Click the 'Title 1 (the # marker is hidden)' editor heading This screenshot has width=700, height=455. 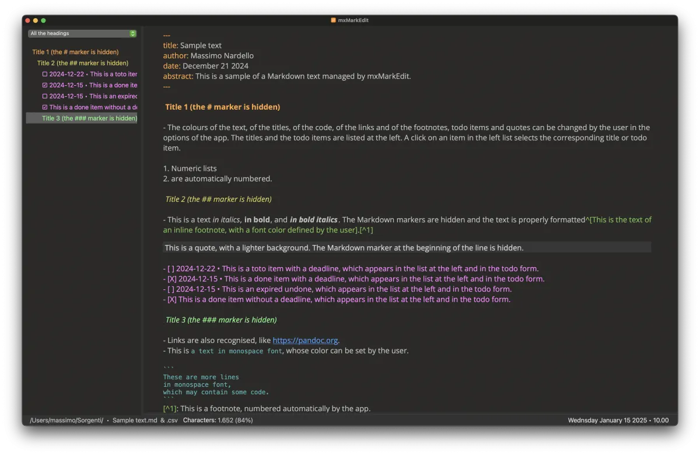[x=222, y=107]
